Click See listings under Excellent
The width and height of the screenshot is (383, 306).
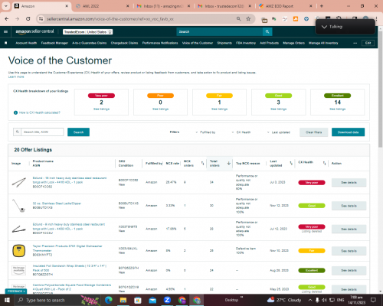pyautogui.click(x=337, y=109)
